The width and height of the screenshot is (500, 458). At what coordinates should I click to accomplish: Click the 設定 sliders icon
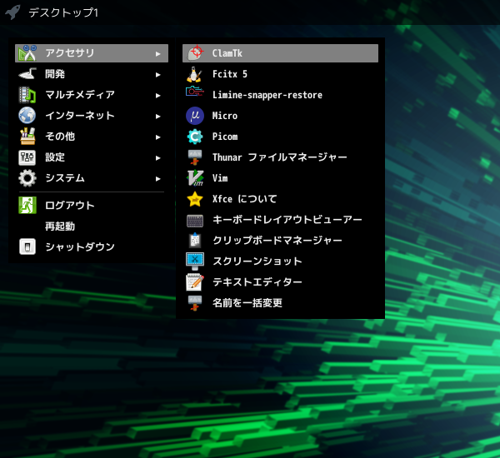point(27,157)
